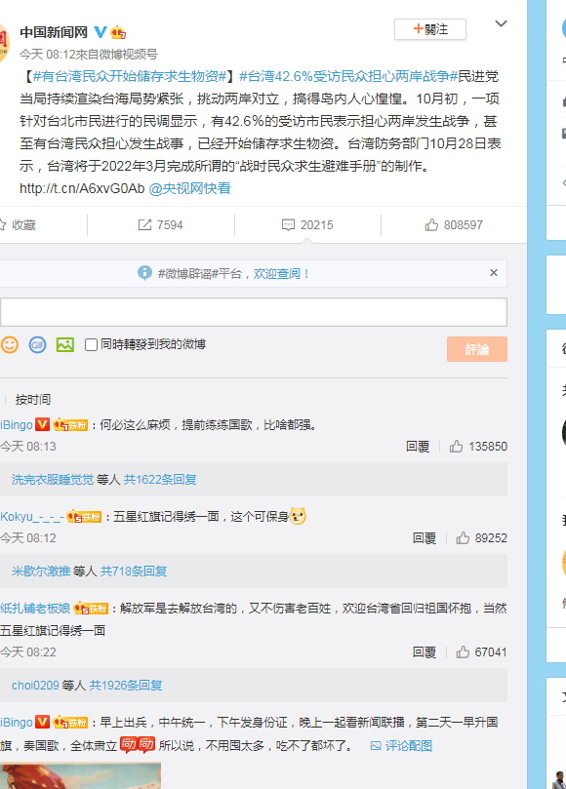The image size is (566, 789).
Task: Click 铁粉 badge beside Kokyu_-_-_-
Action: (x=84, y=517)
